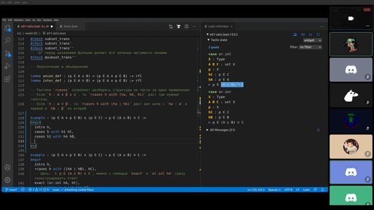Select the white horse avatar participant
374x210 pixels.
[x=351, y=96]
